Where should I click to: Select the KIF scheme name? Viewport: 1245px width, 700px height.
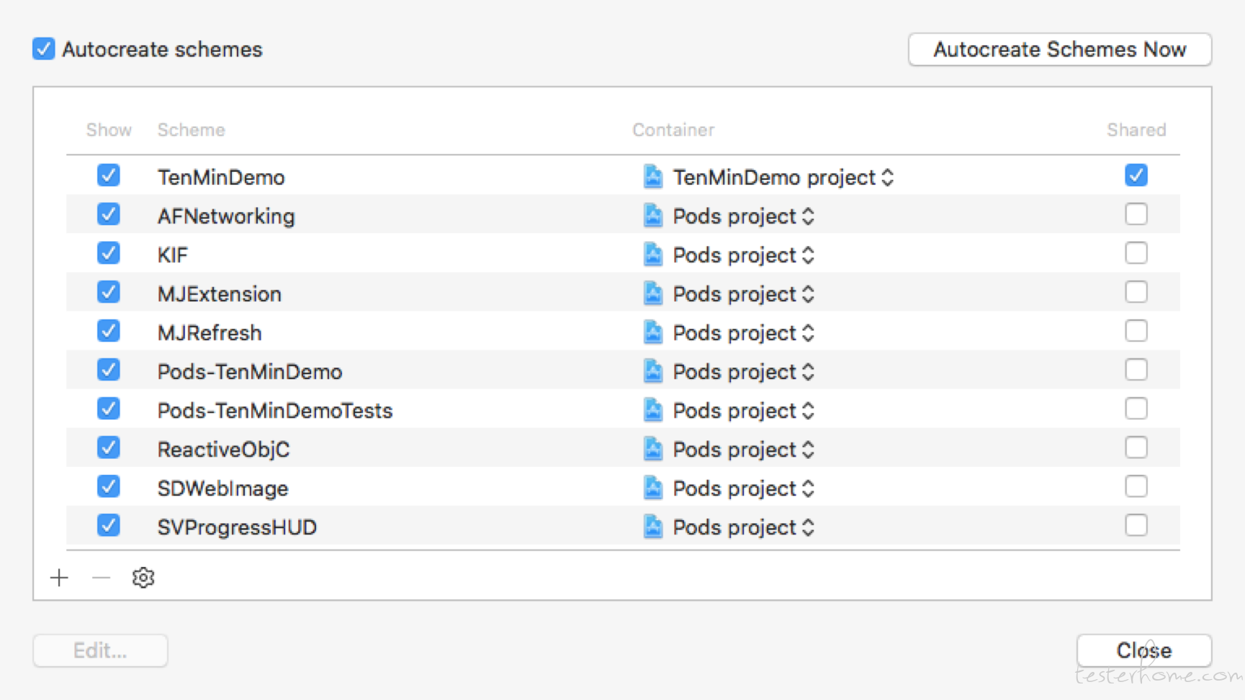click(173, 255)
